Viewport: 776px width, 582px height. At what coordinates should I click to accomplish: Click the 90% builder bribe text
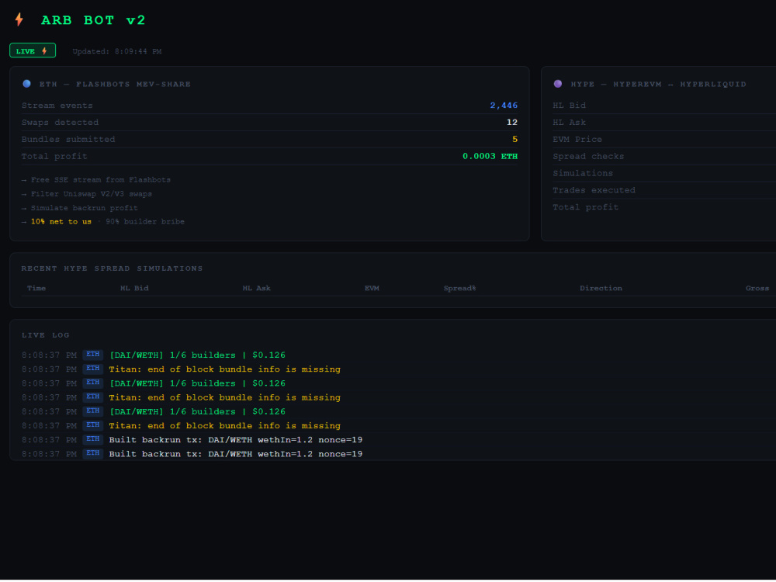tap(145, 222)
